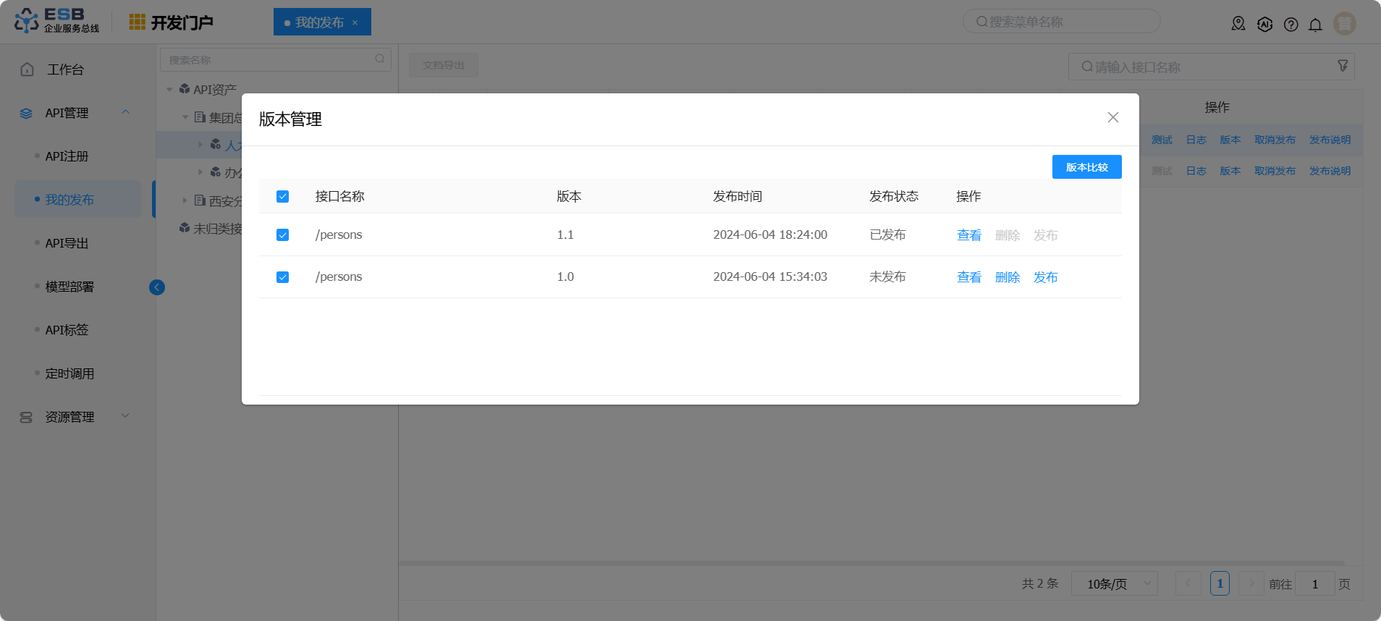Click the 搜索菜单名称 search field
Screen dimensions: 1381x621
[1061, 22]
